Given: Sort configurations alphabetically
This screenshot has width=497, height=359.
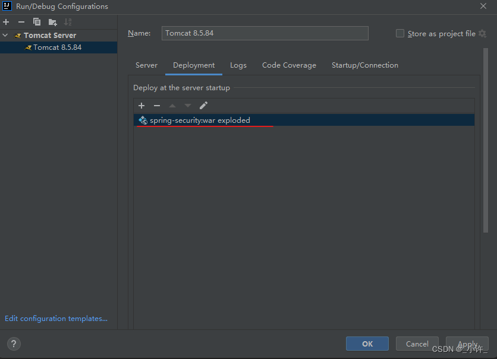Looking at the screenshot, I should (68, 22).
